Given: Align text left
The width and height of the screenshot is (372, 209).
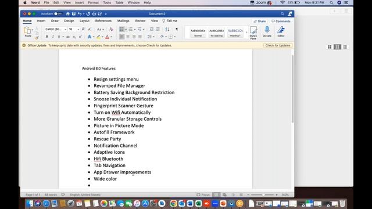Looking at the screenshot, I should point(121,37).
